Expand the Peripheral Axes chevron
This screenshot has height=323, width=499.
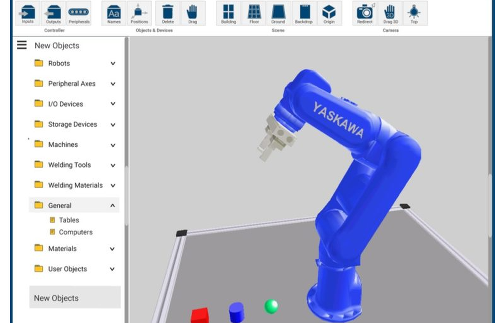(113, 84)
